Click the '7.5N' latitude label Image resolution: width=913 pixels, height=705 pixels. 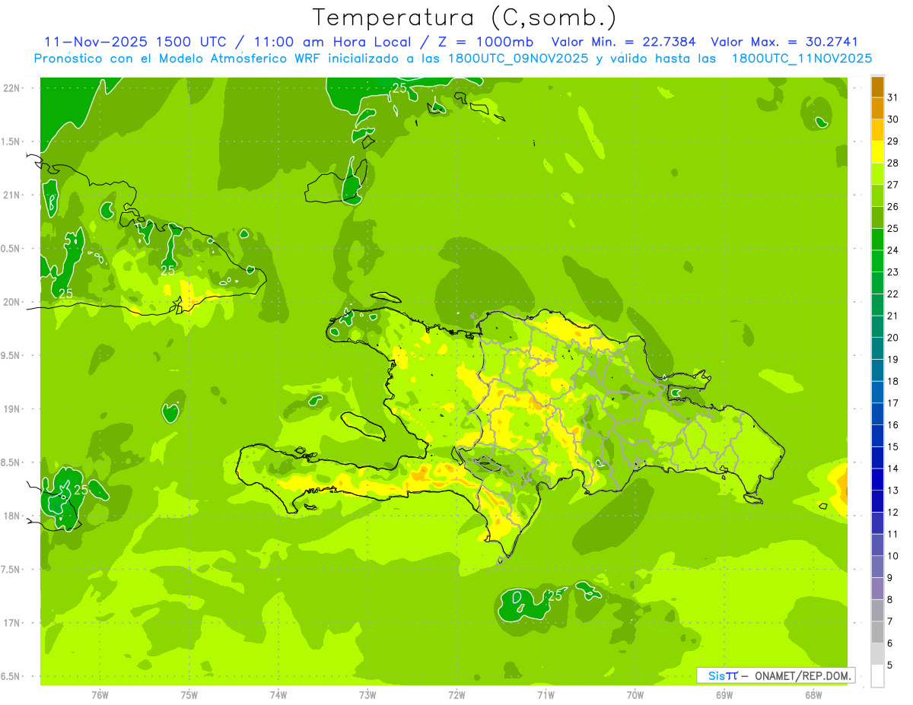[11, 570]
